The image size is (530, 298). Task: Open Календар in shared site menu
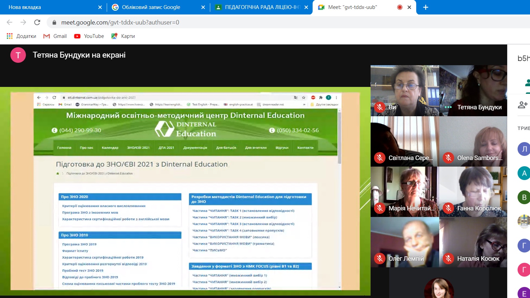pyautogui.click(x=110, y=148)
